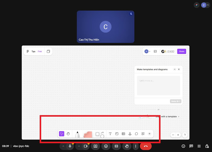Open the three-dot more options menu
Viewport: 212px width, 152px height.
pyautogui.click(x=136, y=146)
